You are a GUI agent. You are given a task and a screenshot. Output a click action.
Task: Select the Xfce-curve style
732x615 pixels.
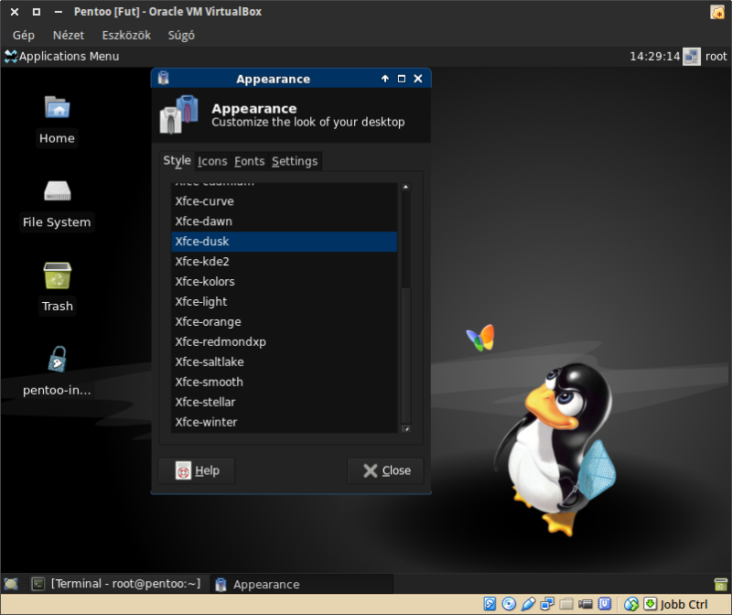coord(285,201)
